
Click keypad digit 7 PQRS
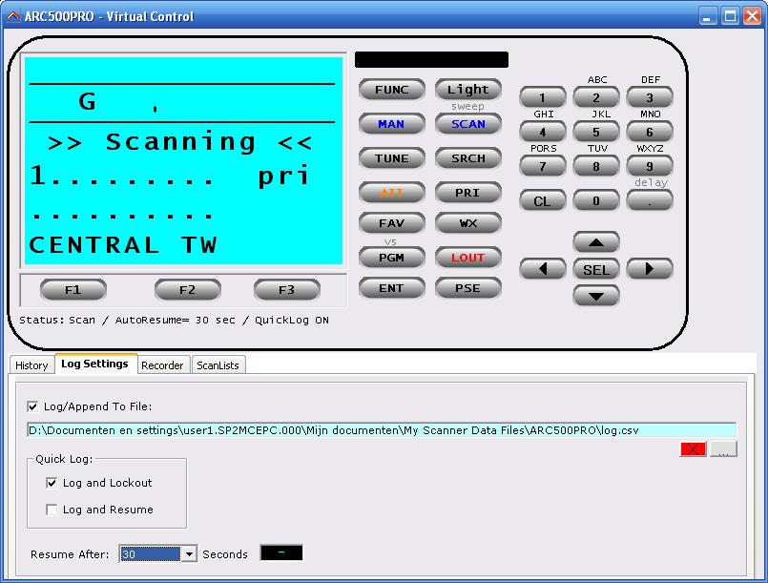(x=542, y=166)
